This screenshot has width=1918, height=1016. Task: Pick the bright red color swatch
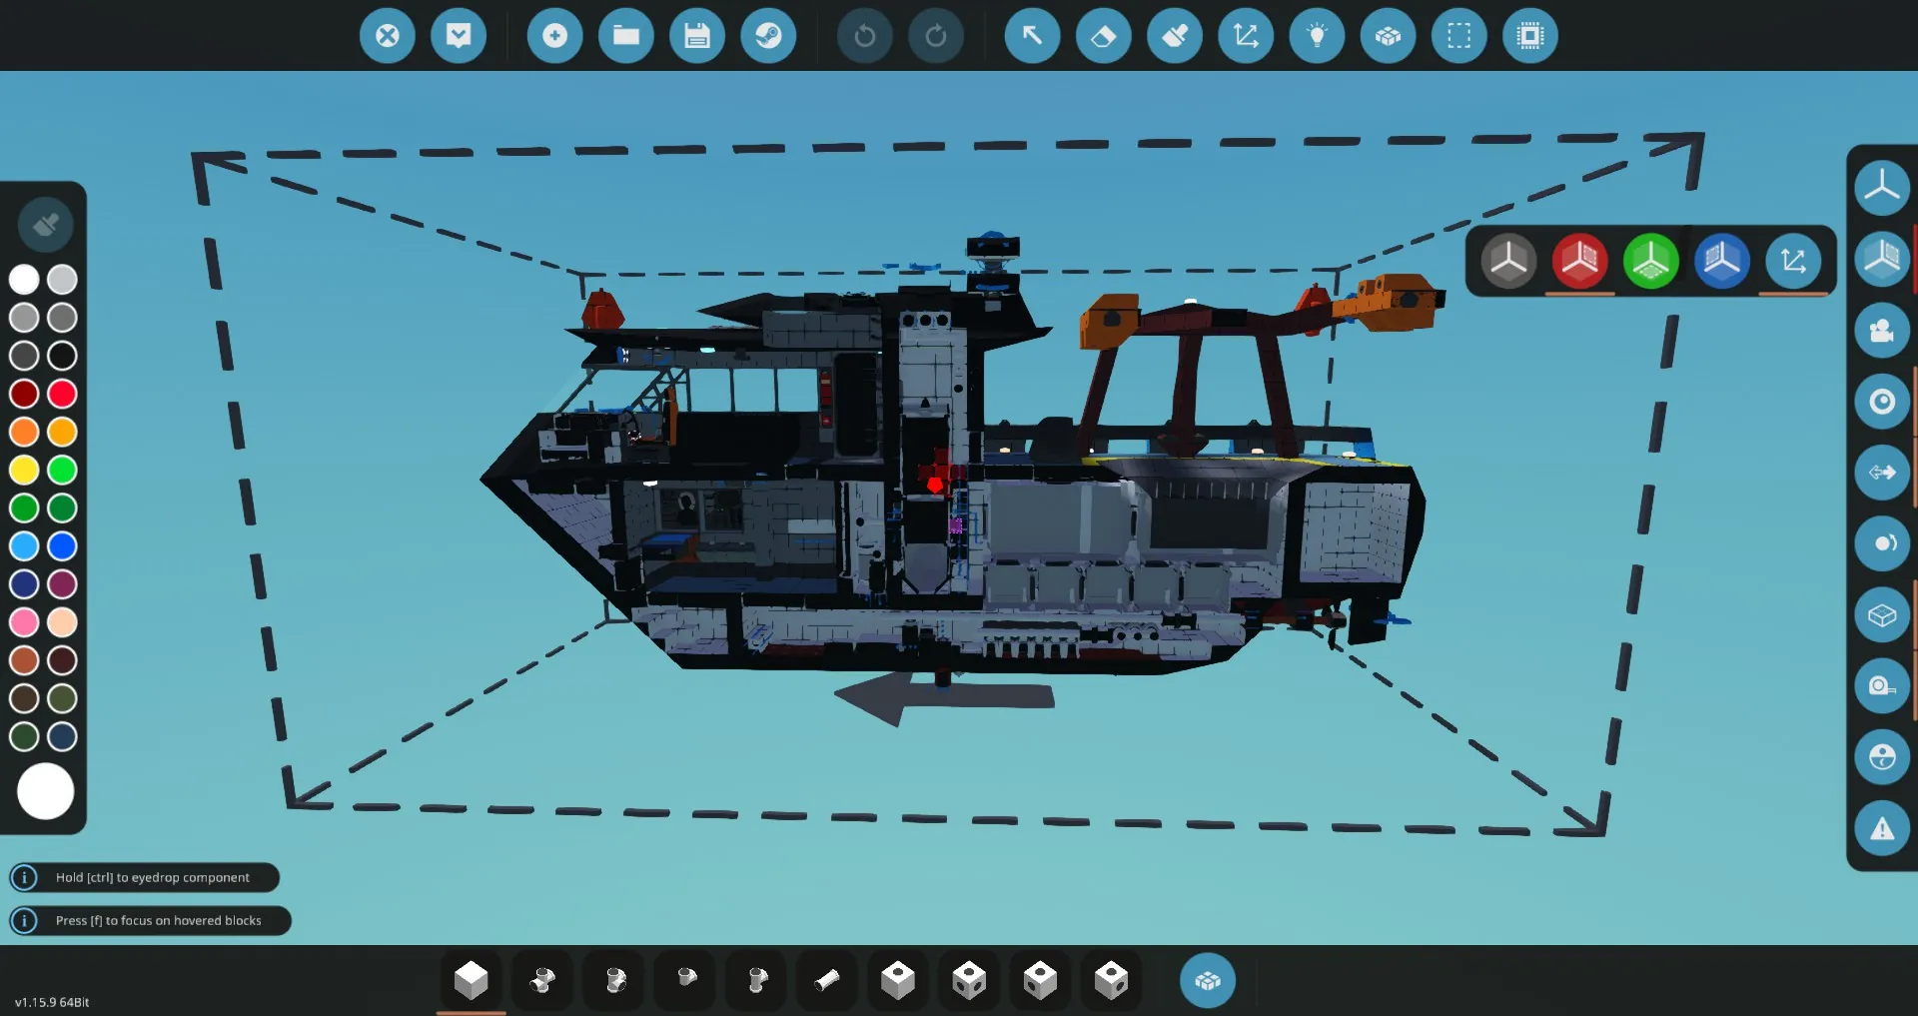click(62, 394)
